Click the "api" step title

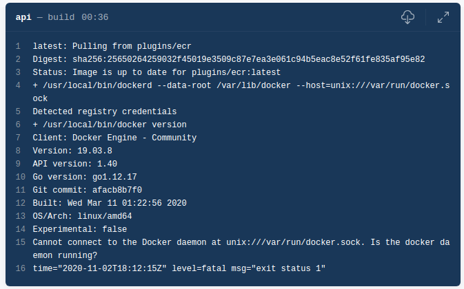tap(23, 17)
